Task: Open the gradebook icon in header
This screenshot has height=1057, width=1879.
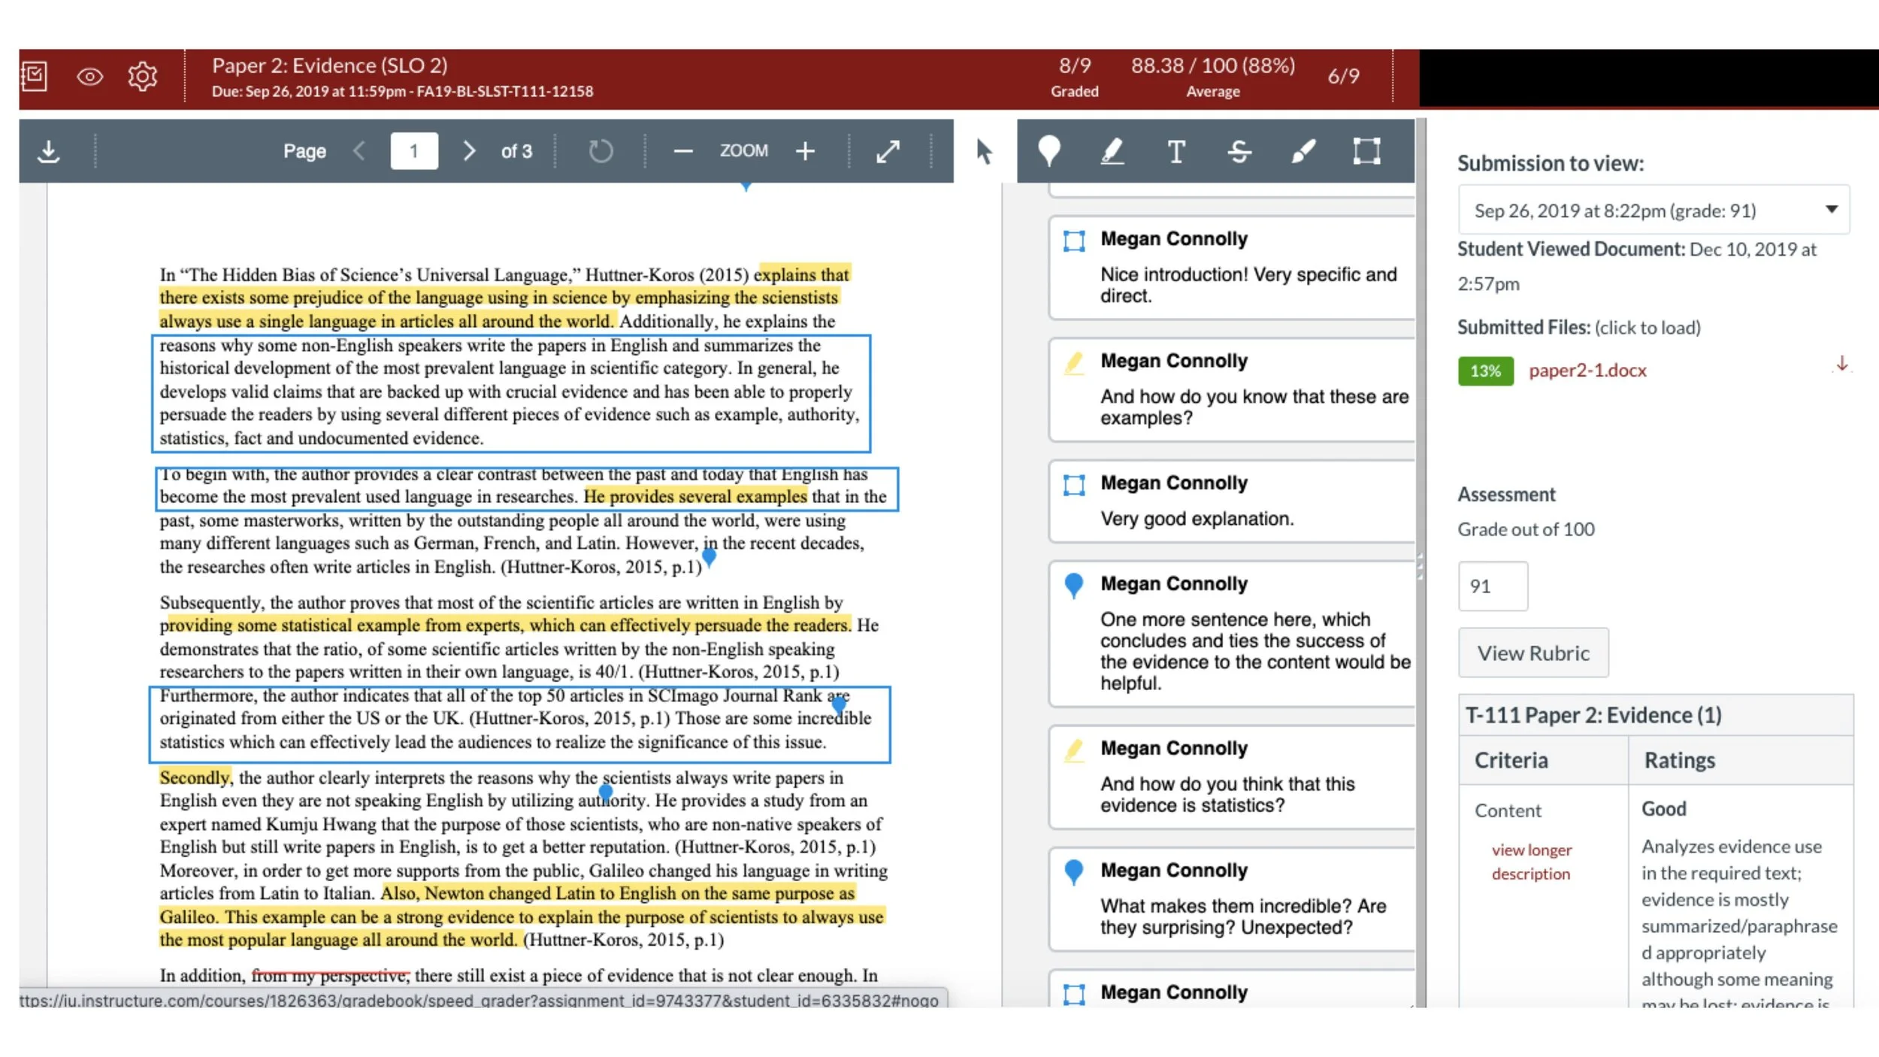Action: (35, 76)
